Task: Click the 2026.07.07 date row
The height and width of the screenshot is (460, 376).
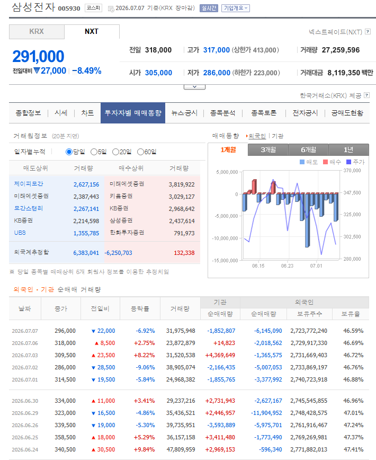Action: (189, 331)
